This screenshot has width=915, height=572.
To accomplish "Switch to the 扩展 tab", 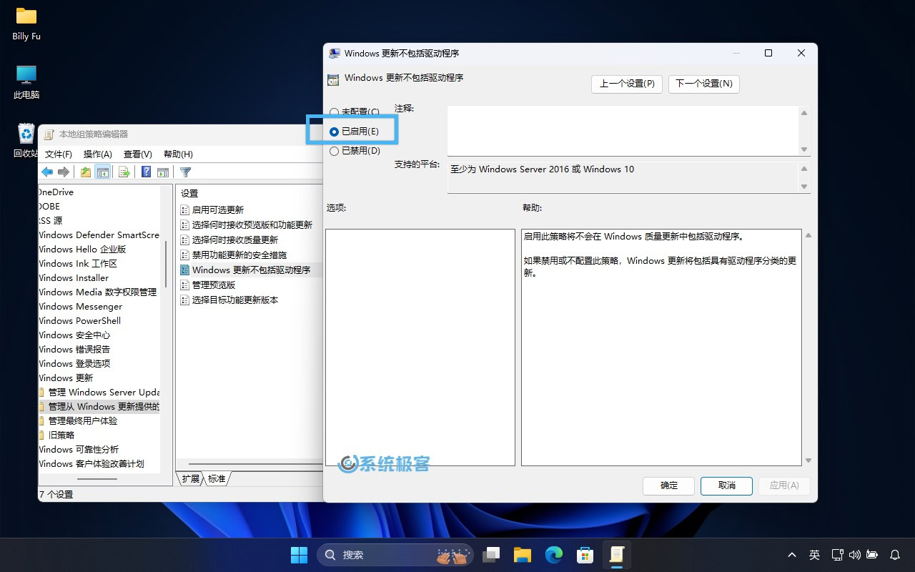I will pyautogui.click(x=191, y=478).
